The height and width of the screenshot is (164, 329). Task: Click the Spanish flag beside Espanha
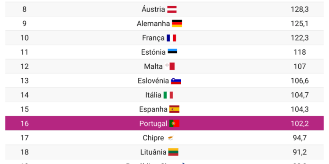[174, 109]
